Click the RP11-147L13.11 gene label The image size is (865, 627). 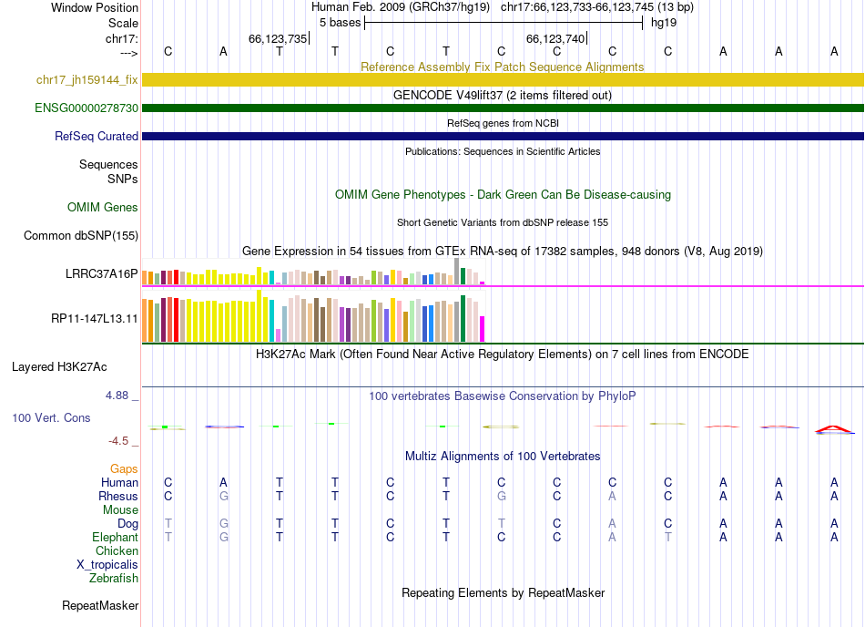click(x=95, y=318)
